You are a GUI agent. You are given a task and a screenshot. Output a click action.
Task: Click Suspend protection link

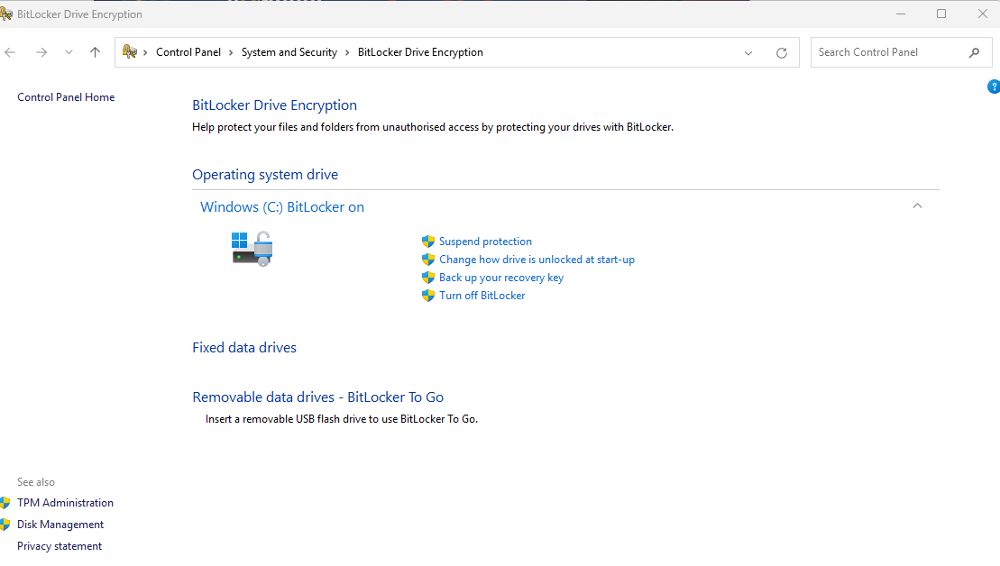[485, 242]
